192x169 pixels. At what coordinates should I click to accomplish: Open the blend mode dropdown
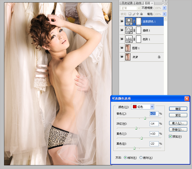(x=130, y=8)
